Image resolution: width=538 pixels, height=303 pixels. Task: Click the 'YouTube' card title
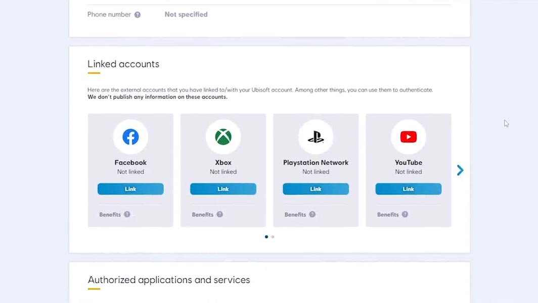pyautogui.click(x=409, y=163)
